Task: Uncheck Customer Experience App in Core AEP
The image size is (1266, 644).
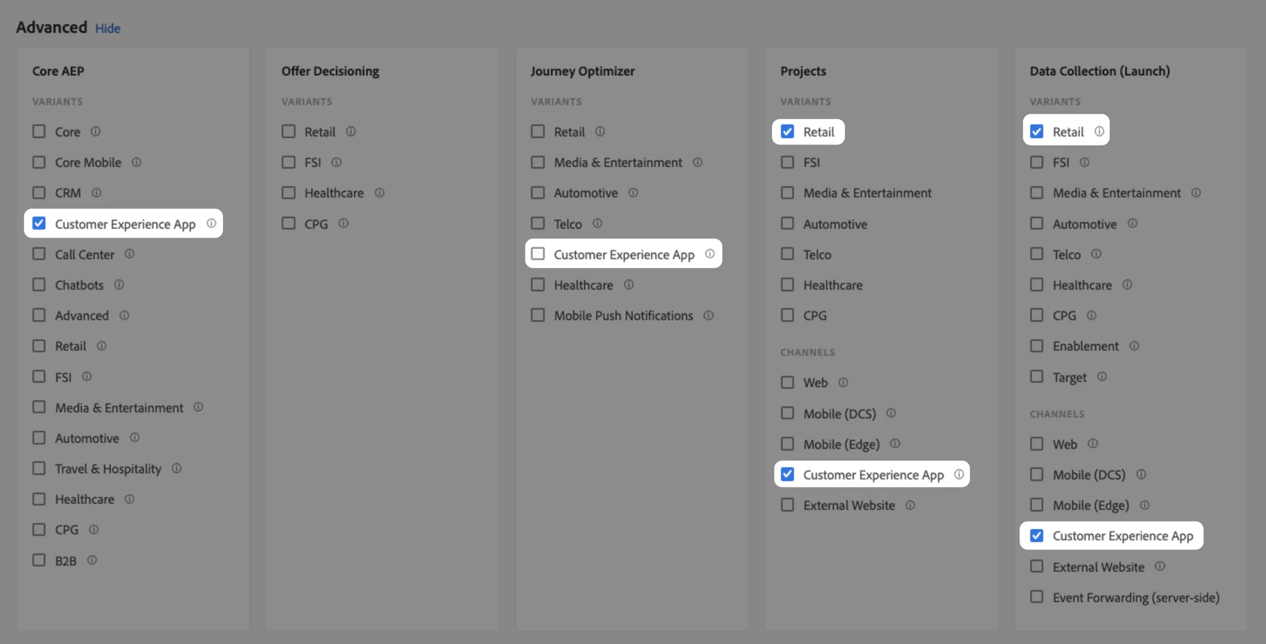Action: point(39,223)
